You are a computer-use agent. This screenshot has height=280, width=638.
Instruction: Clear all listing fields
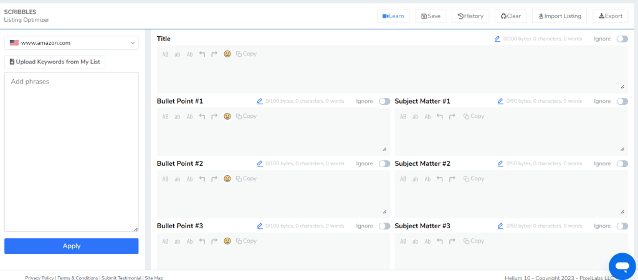(511, 16)
